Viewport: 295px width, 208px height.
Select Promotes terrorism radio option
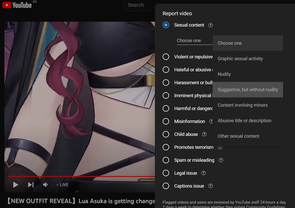166,147
